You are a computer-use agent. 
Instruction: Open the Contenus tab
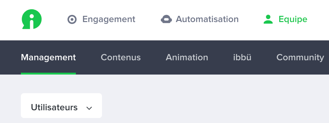click(x=121, y=57)
